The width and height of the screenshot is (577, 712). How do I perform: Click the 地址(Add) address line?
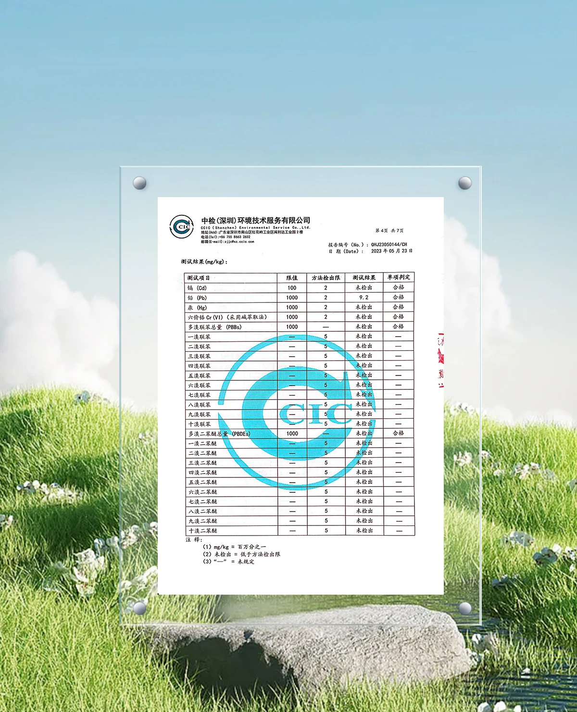(252, 232)
